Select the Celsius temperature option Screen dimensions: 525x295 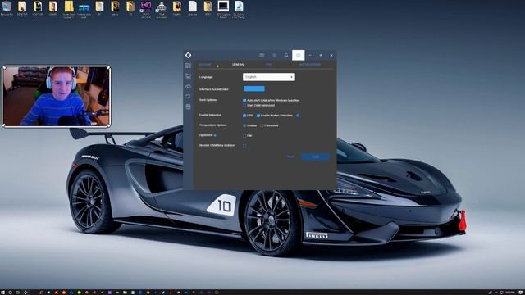pos(244,125)
